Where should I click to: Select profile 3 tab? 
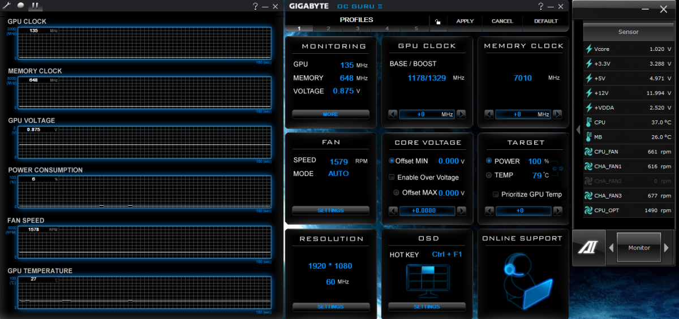click(x=358, y=28)
